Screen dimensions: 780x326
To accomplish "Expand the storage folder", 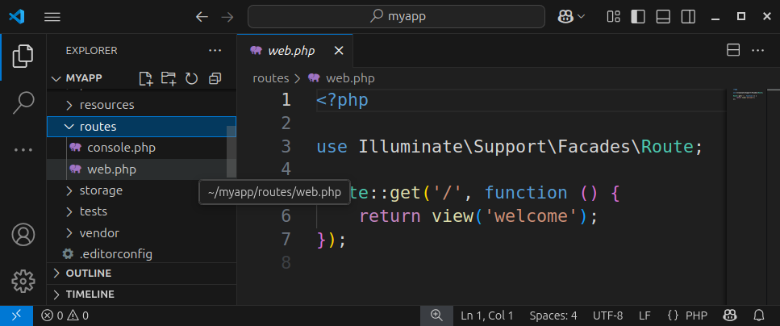I will tap(142, 190).
